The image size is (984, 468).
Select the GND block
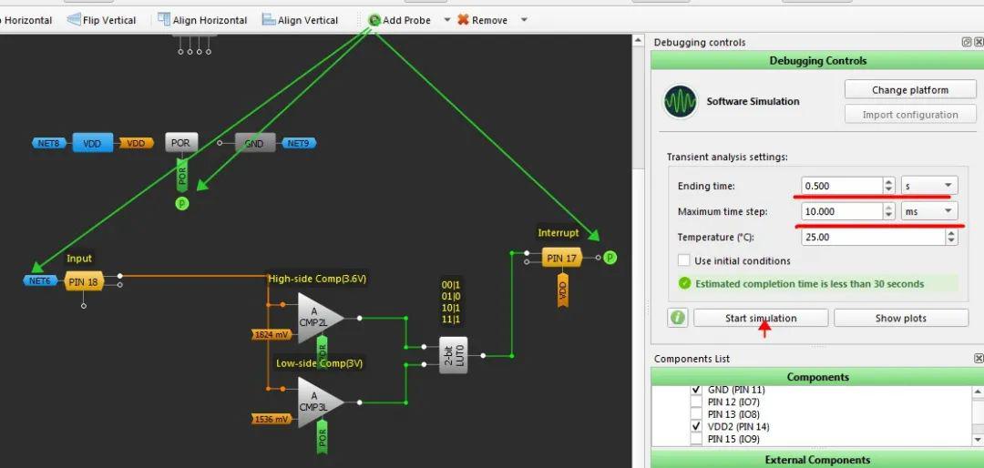click(254, 143)
